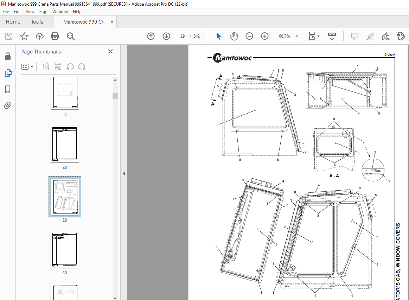Open fit page options icon
Viewport: 409px width, 300px height.
point(312,36)
